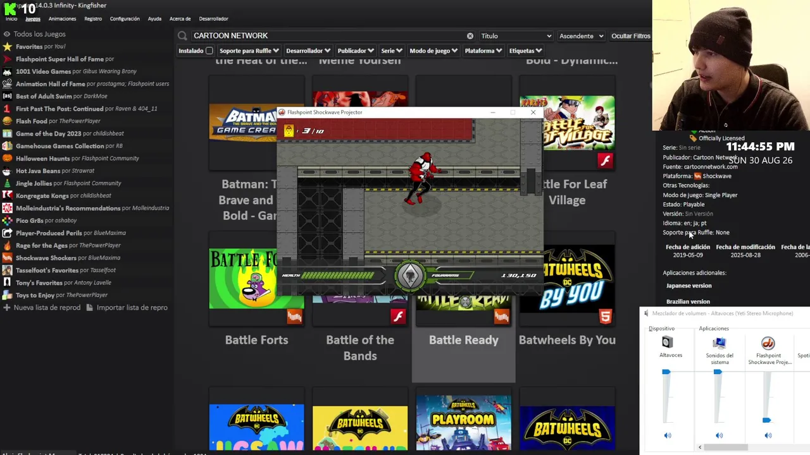Viewport: 810px width, 455px height.
Task: Select the Battle Forts game thumbnail
Action: coord(256,279)
